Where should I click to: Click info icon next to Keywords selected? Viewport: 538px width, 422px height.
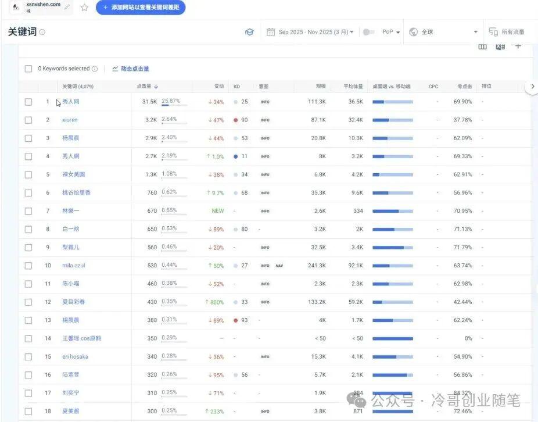click(x=95, y=69)
